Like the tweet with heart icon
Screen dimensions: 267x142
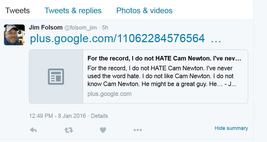click(103, 130)
